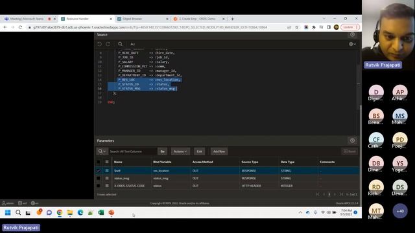Click the Go search button
This screenshot has height=233, width=415.
pos(162,151)
